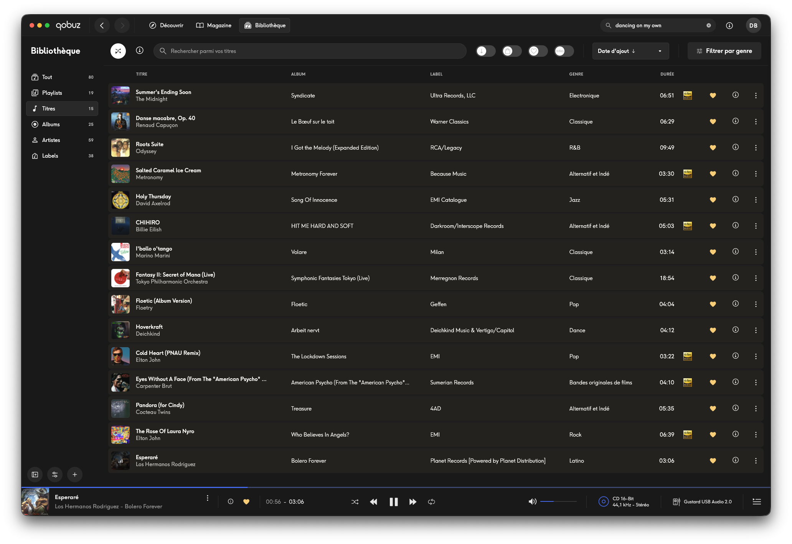Screen dimensions: 792x544
Task: Switch to the Découvrir tab
Action: click(167, 25)
